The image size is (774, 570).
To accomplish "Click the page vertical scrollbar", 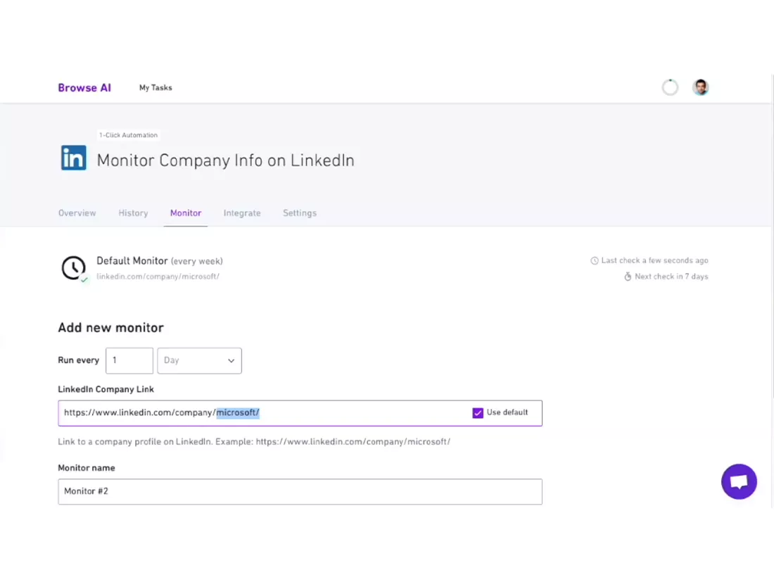I will coord(772,237).
